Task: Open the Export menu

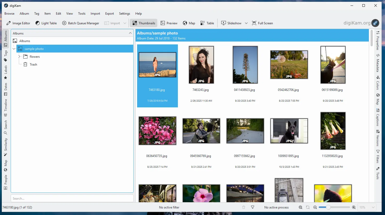Action: coord(109,13)
